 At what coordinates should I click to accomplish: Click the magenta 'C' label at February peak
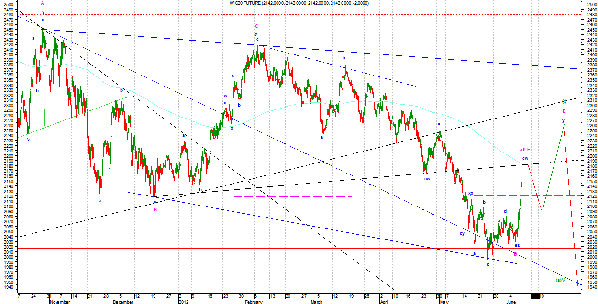(257, 26)
